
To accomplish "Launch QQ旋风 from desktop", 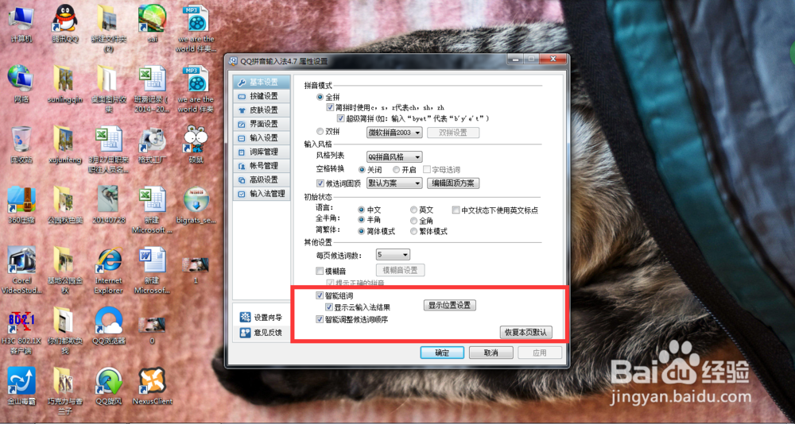I will click(x=108, y=386).
